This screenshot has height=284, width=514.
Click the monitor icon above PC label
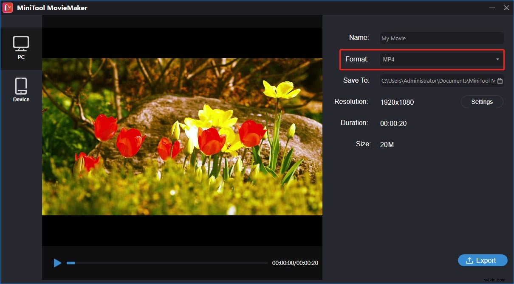(x=21, y=42)
